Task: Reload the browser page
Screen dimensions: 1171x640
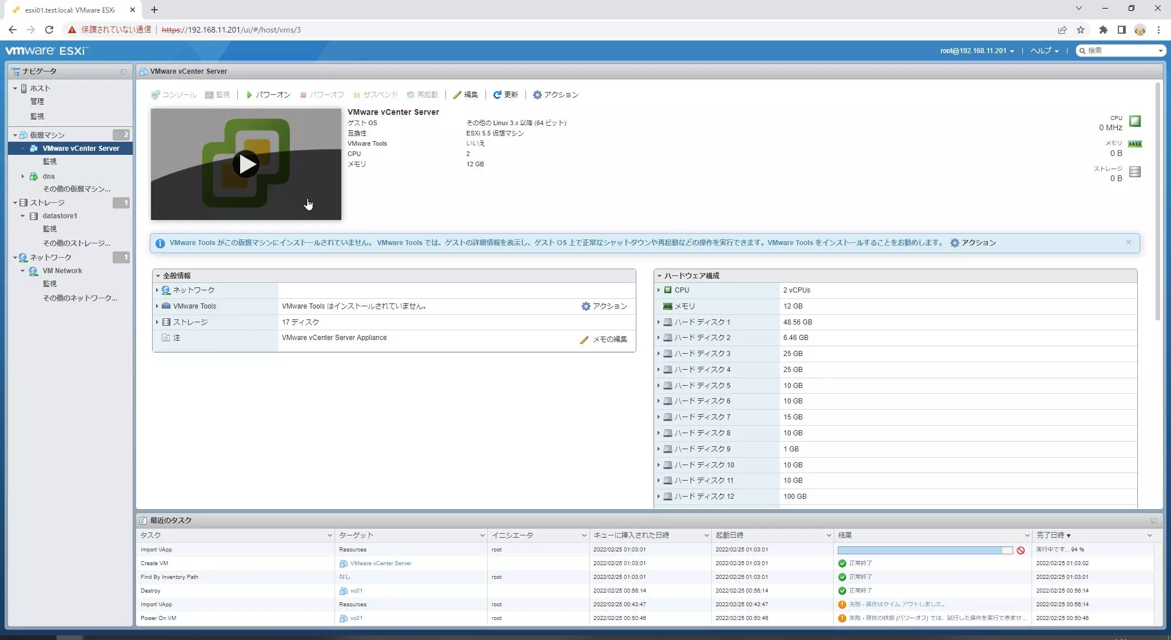Action: pos(49,30)
